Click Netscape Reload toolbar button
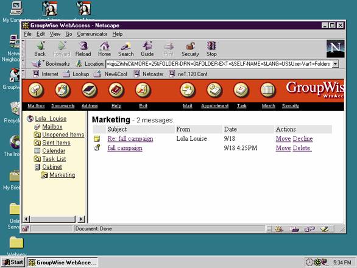357x268 pixels. coord(83,49)
